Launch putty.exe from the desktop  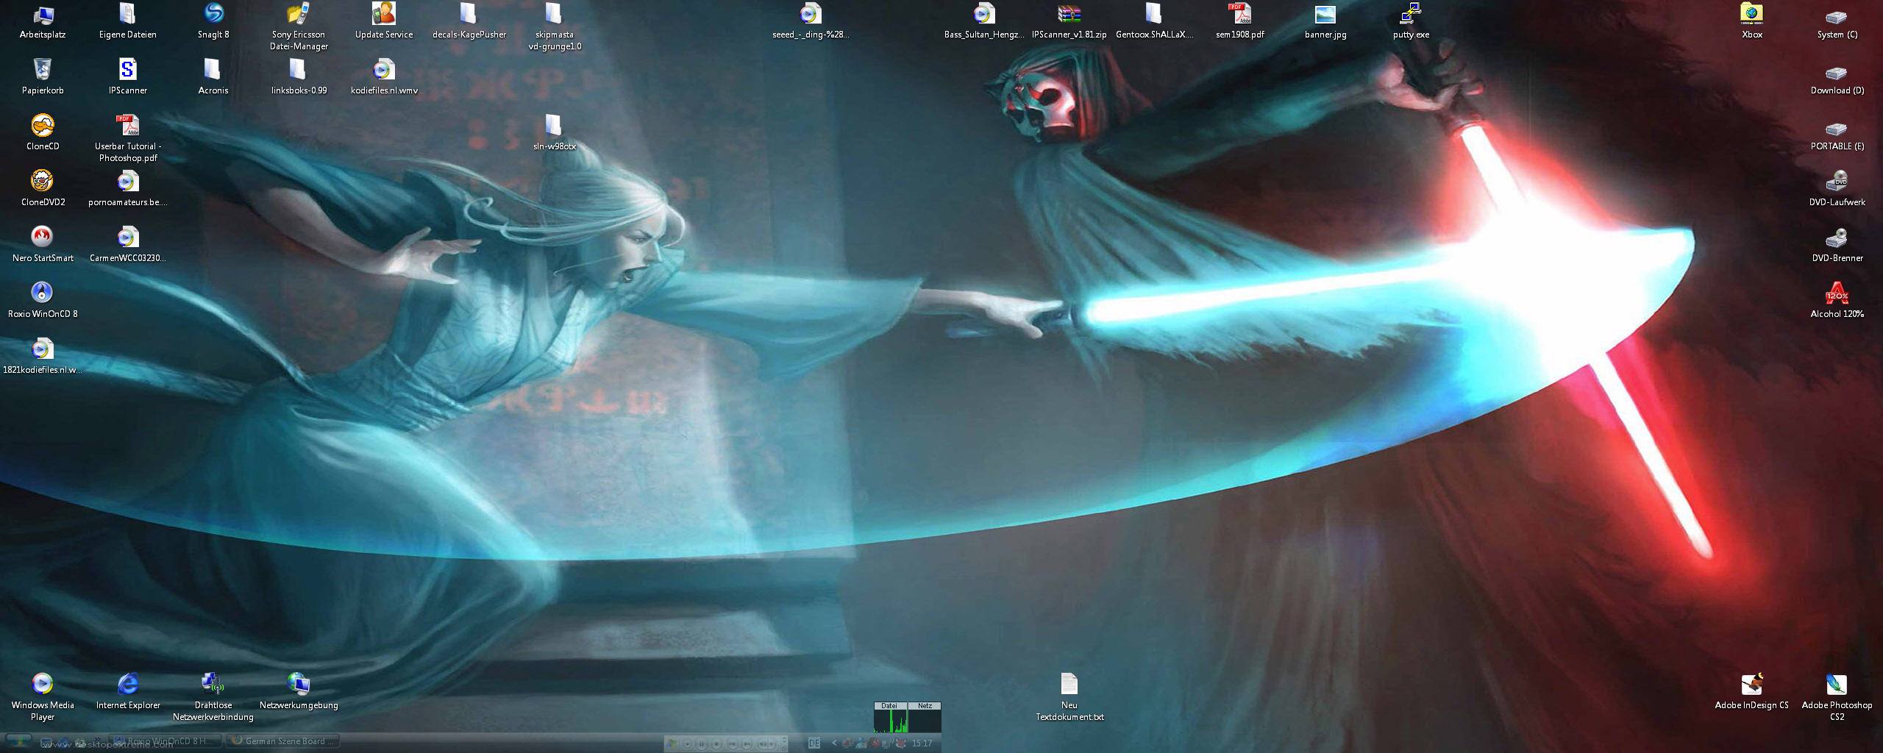coord(1411,21)
